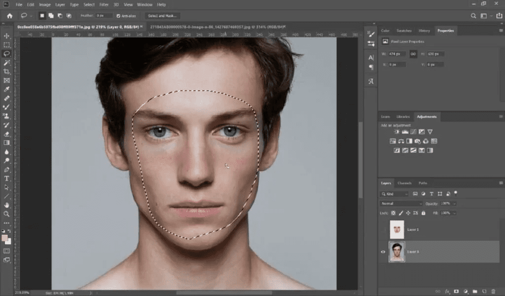The height and width of the screenshot is (296, 505).
Task: Click the Feather input field
Action: pos(104,16)
